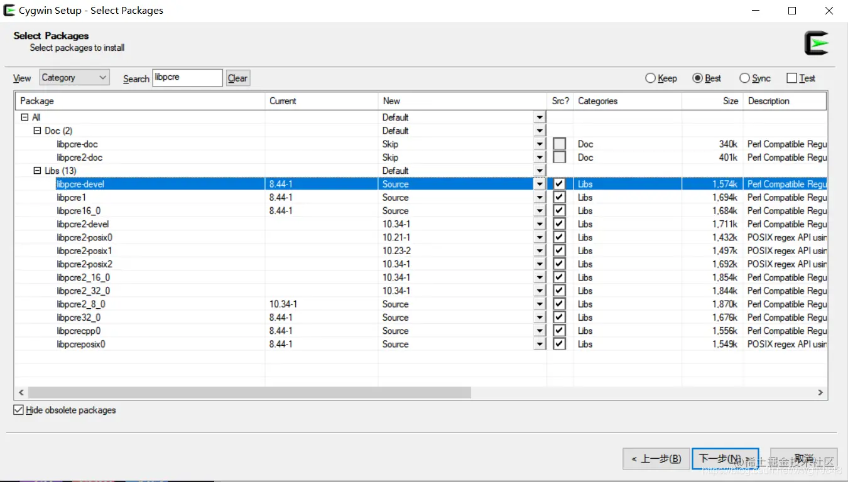Image resolution: width=848 pixels, height=482 pixels.
Task: Proceed with 下一步(N) button
Action: coord(726,459)
